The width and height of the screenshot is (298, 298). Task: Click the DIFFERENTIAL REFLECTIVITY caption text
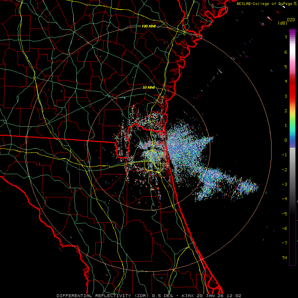[x=94, y=296]
